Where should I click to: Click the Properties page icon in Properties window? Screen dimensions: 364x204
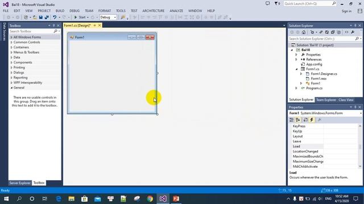(305, 120)
